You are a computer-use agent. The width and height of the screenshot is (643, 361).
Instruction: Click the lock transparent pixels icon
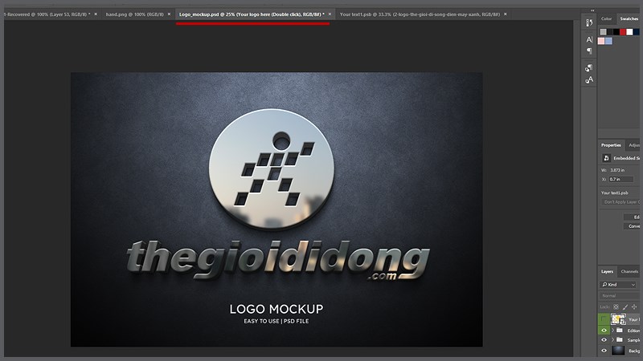[615, 306]
